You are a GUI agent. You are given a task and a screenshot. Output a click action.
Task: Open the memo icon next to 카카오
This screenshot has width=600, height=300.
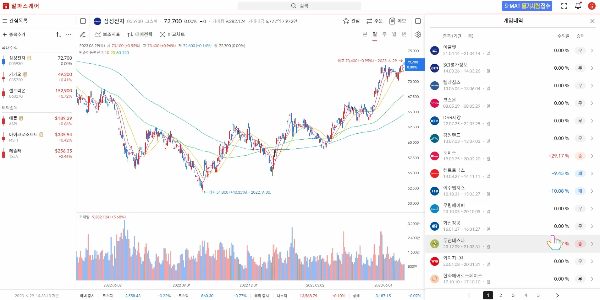(x=25, y=74)
